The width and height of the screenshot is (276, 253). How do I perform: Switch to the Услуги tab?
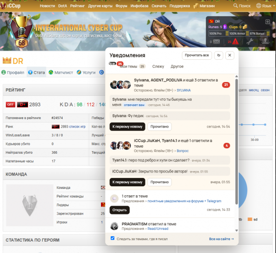tap(86, 73)
